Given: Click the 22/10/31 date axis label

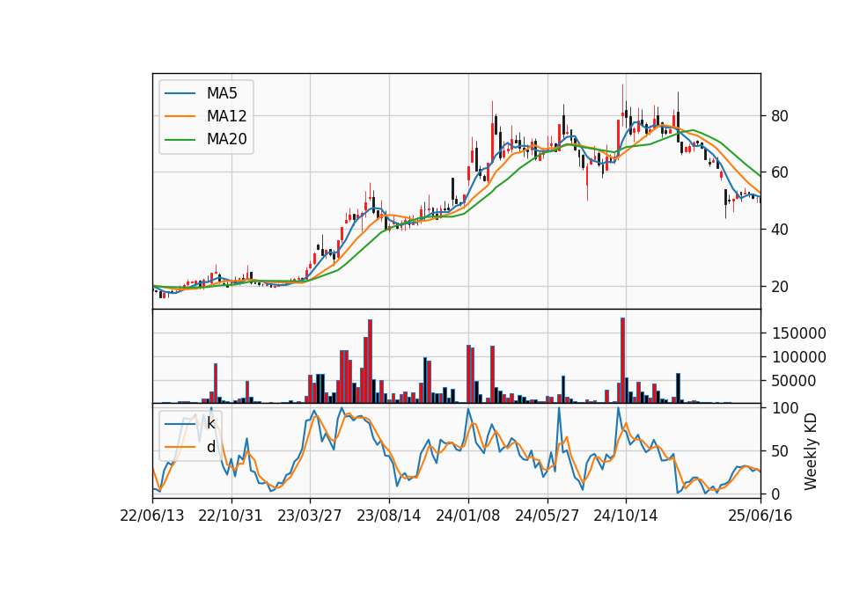Looking at the screenshot, I should [x=231, y=516].
